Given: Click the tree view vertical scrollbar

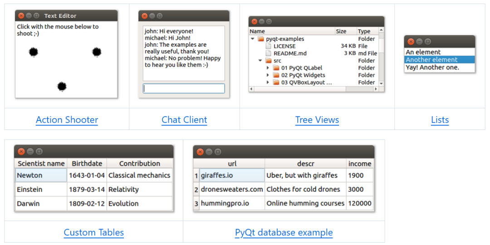Looking at the screenshot, I should 381,59.
